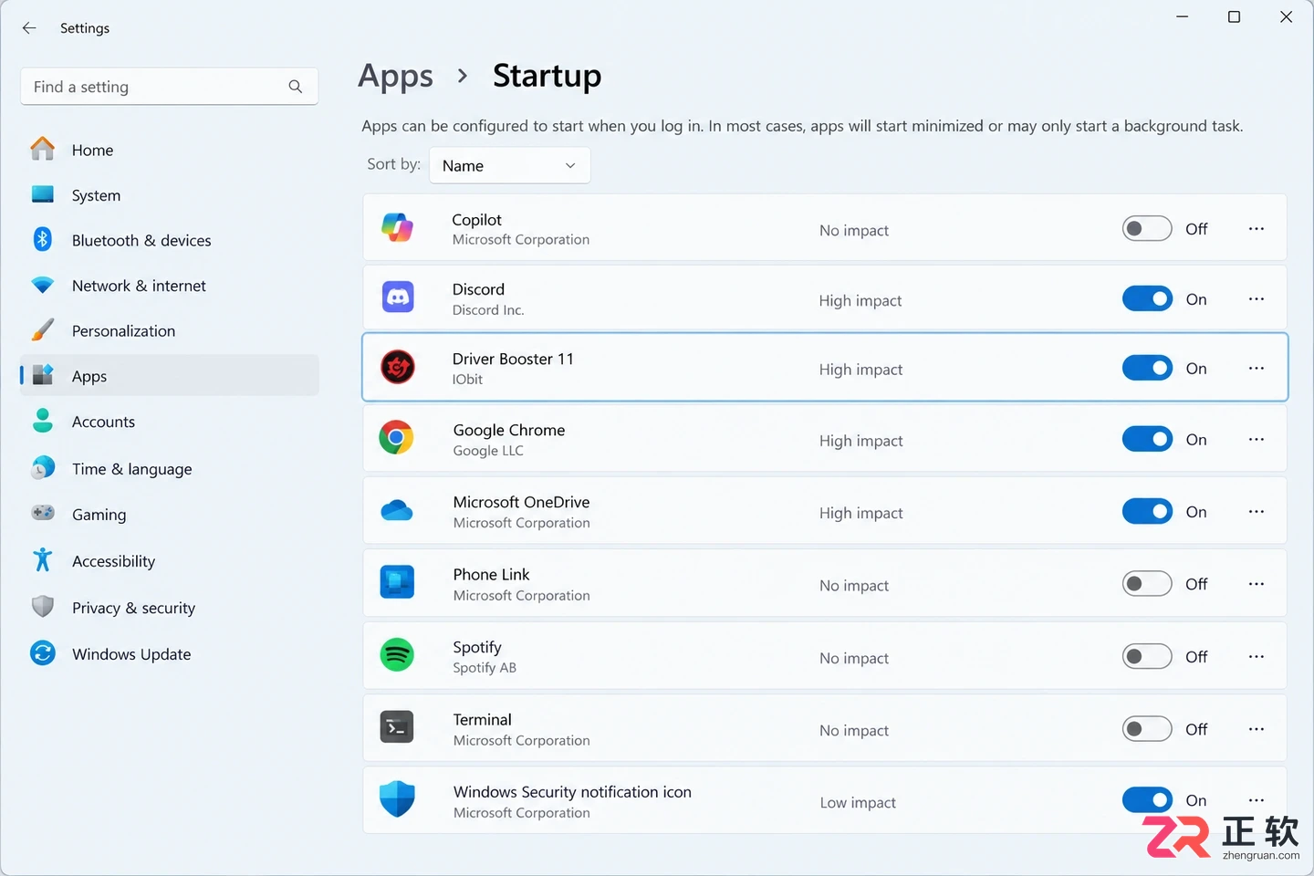Viewport: 1314px width, 876px height.
Task: Show more options for Terminal
Action: pyautogui.click(x=1257, y=728)
